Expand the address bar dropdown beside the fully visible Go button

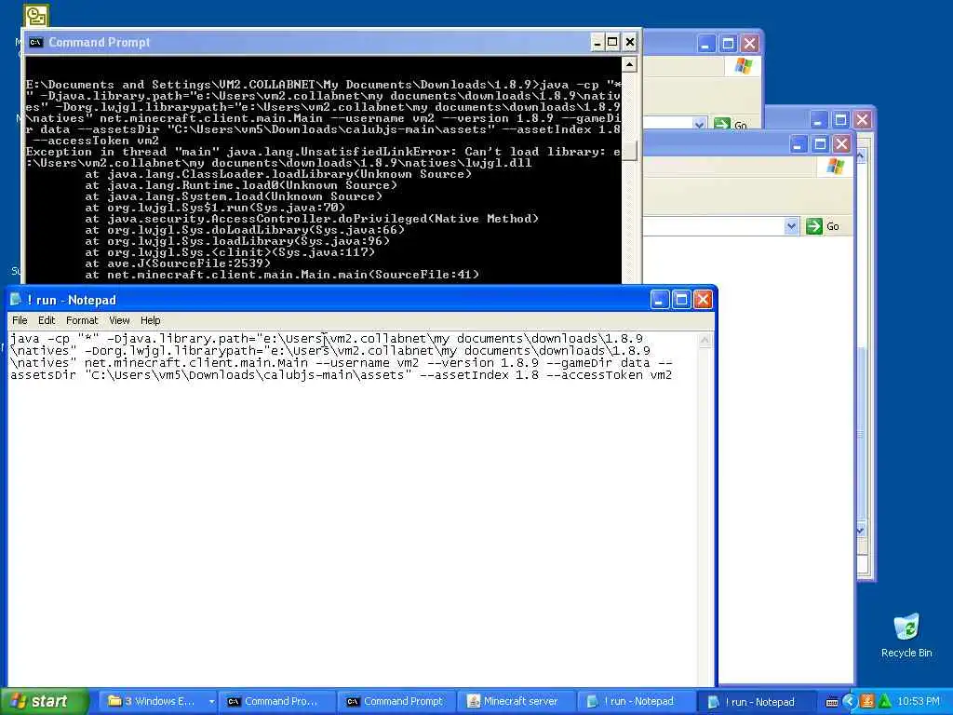[791, 226]
